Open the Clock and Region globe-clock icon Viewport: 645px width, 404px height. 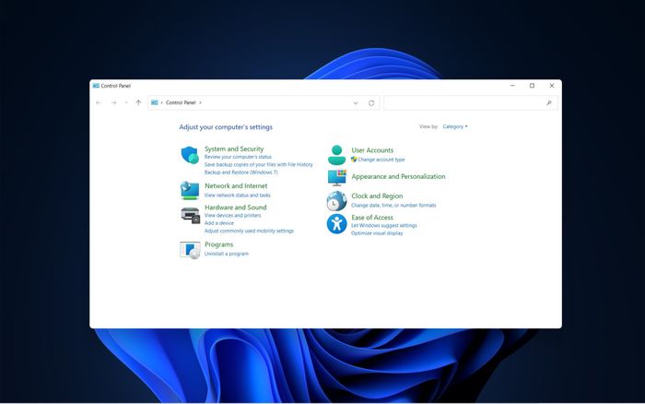pos(336,201)
